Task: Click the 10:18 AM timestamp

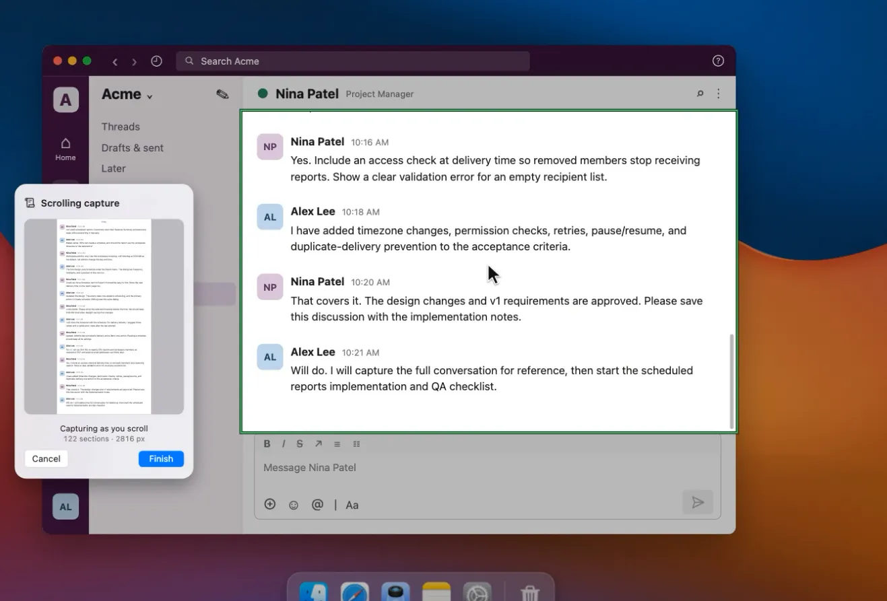Action: pos(360,213)
